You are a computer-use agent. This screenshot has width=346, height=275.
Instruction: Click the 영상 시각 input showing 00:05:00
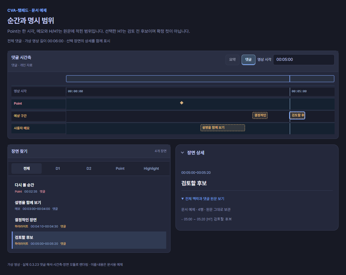click(x=304, y=60)
